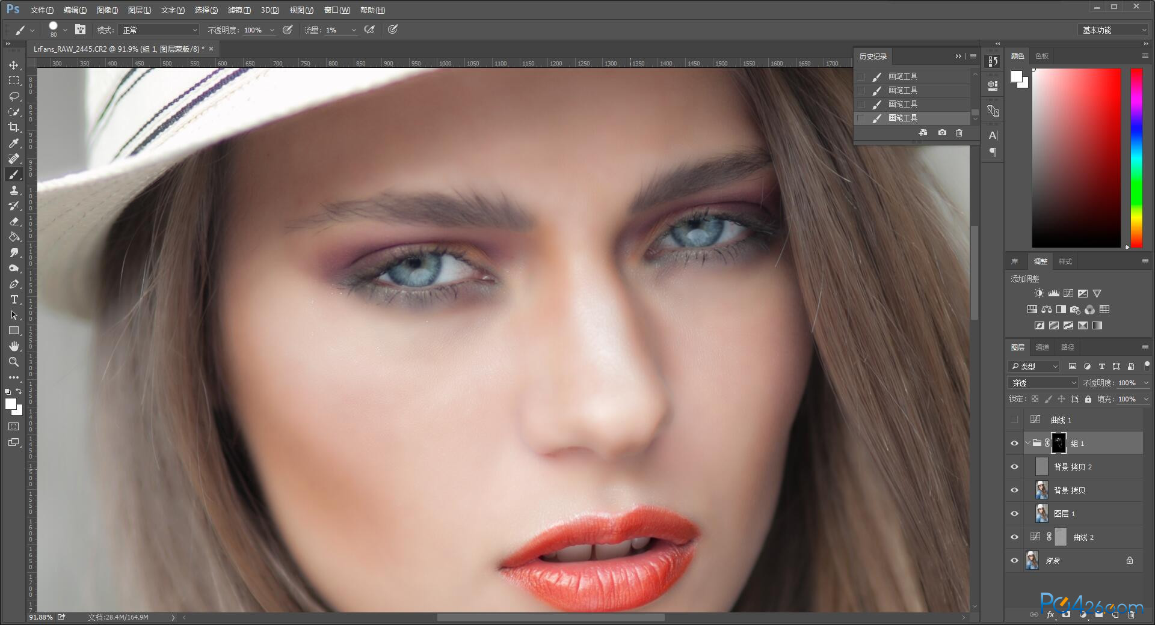Toggle pressure for opacity button
1155x625 pixels.
click(288, 29)
